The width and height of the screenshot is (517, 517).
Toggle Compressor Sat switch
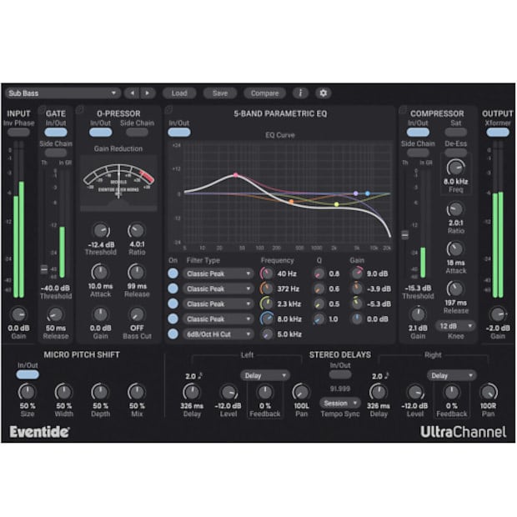point(455,133)
